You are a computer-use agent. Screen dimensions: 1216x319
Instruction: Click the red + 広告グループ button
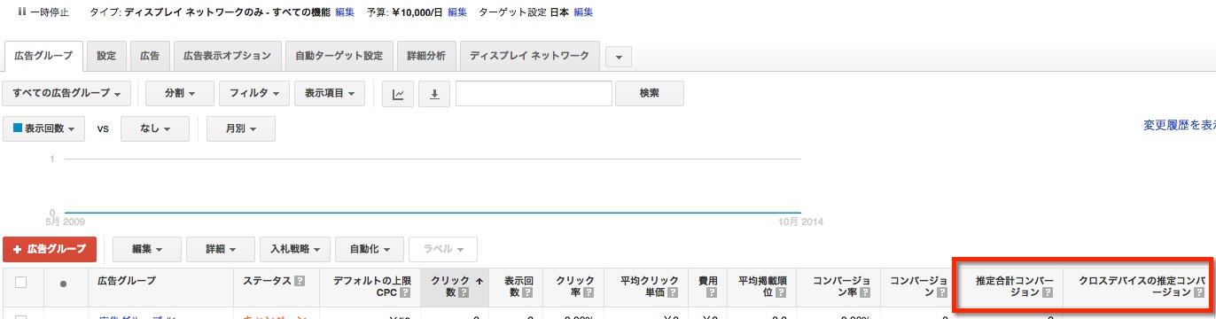point(50,249)
